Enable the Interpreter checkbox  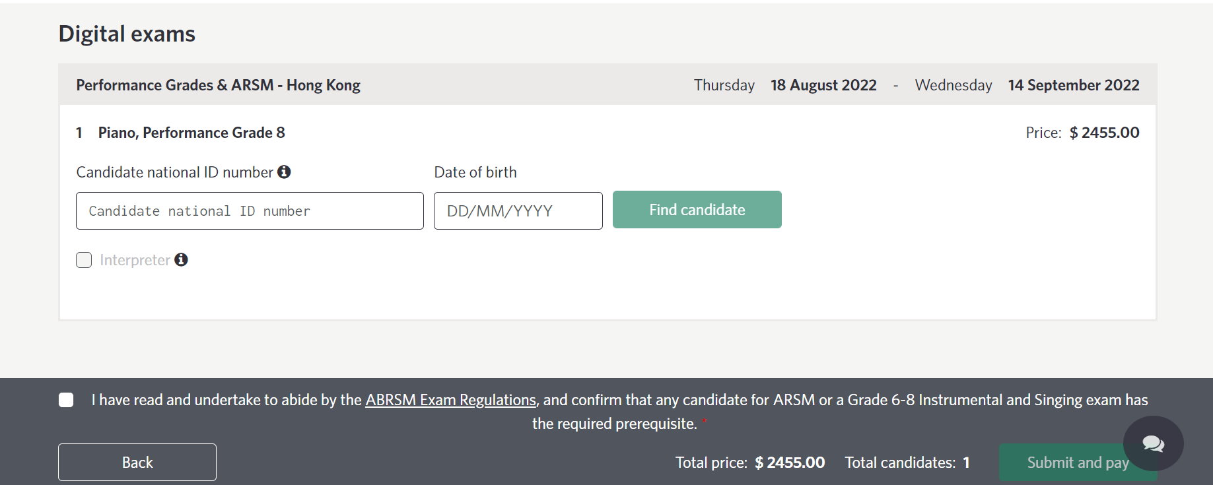pos(84,260)
